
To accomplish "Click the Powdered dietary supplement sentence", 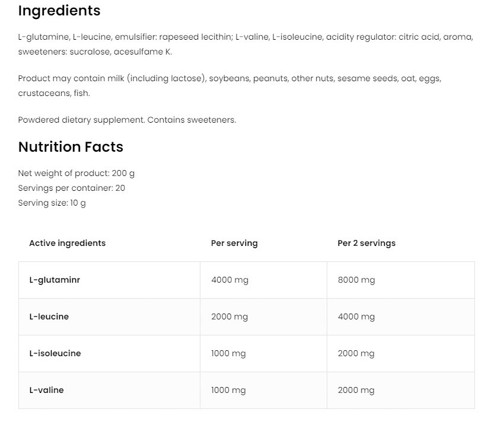I will coord(127,120).
